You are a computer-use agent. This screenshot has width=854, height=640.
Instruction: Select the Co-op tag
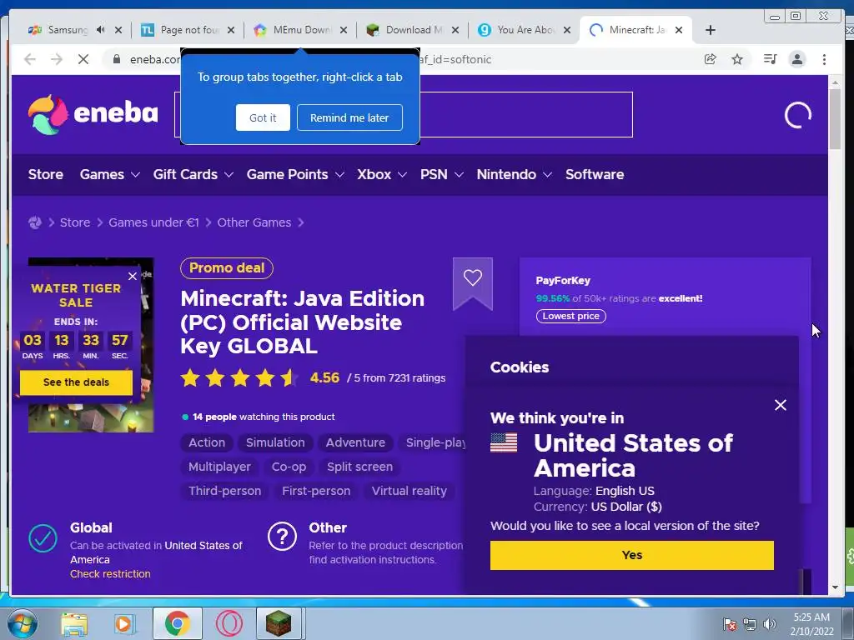point(289,467)
